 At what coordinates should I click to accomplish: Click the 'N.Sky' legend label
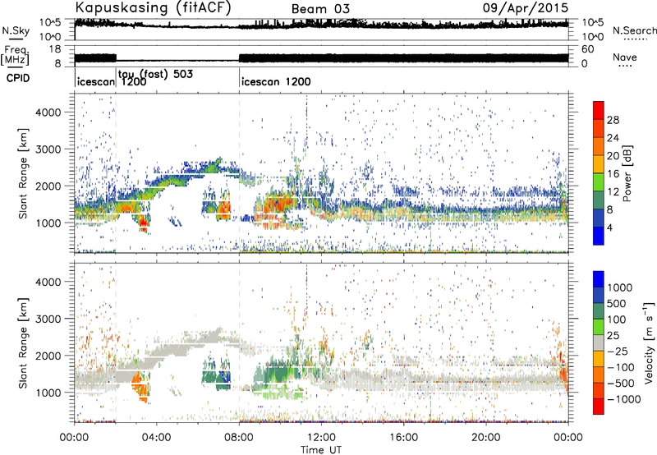[x=16, y=30]
